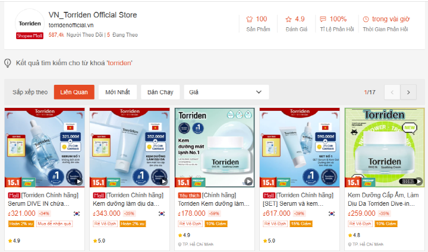This screenshot has height=252, width=428.
Task: Open 590.000đ SET product thumbnail
Action: pos(300,148)
